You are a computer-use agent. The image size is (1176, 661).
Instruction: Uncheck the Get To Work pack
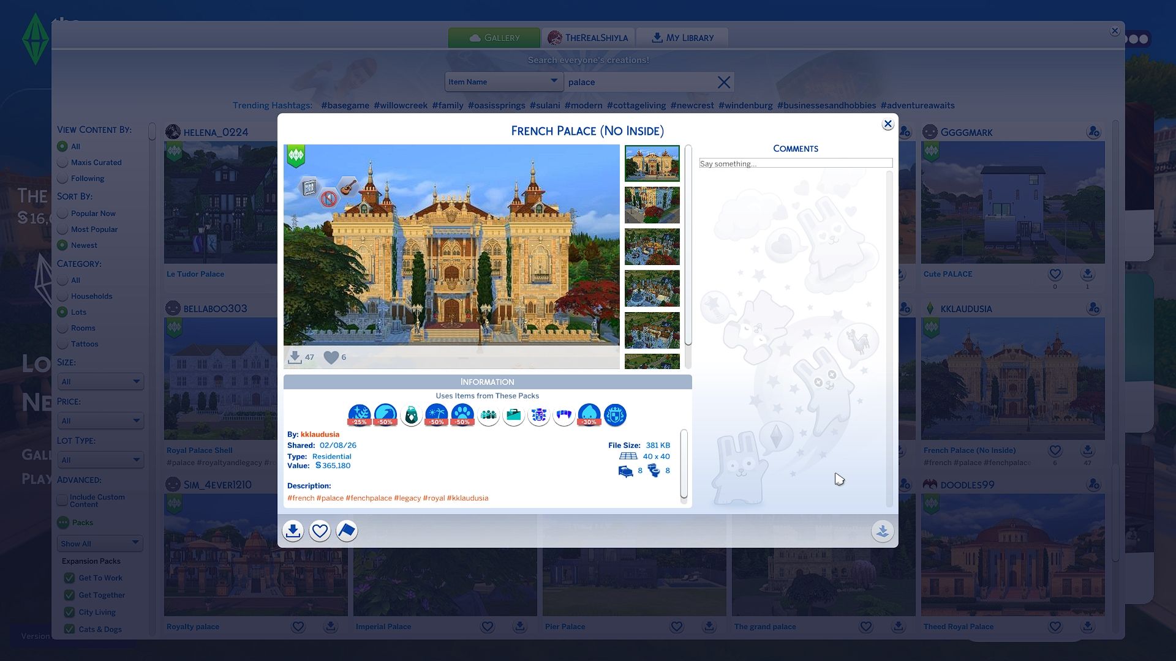(69, 578)
